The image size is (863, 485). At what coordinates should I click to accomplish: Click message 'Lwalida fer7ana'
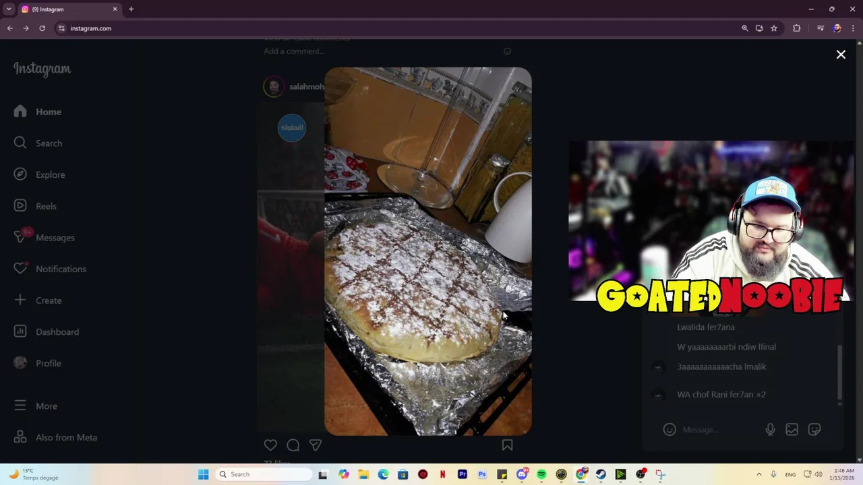706,327
